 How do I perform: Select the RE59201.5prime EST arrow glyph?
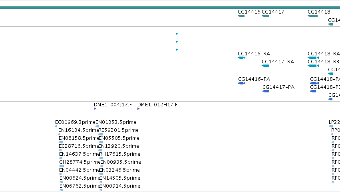(x=100, y=134)
